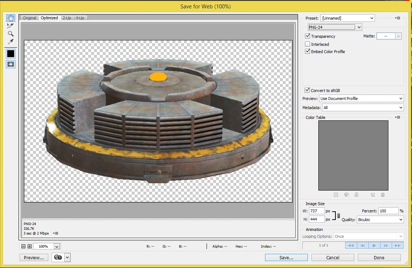Toggle Convert to sRGB checkbox
412x268 pixels.
tap(307, 91)
